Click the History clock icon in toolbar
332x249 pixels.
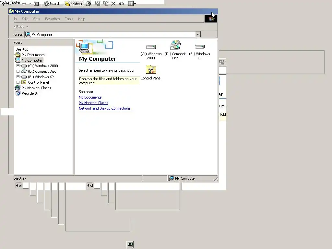tap(88, 4)
